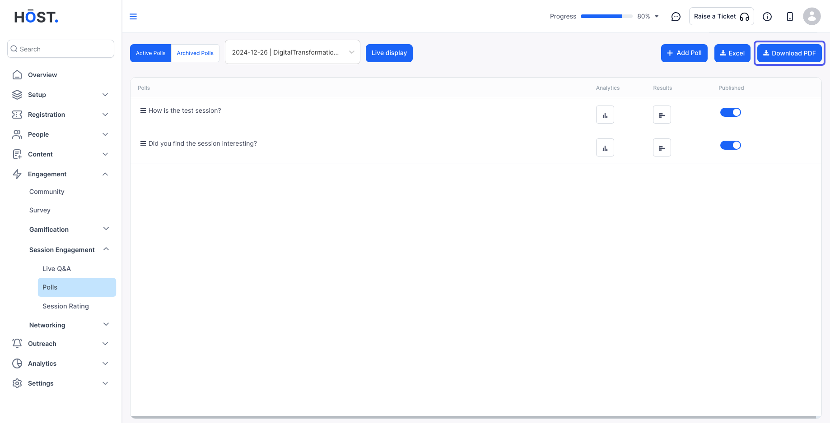Viewport: 830px width, 423px height.
Task: Expand the Setup menu chevron
Action: (x=105, y=95)
